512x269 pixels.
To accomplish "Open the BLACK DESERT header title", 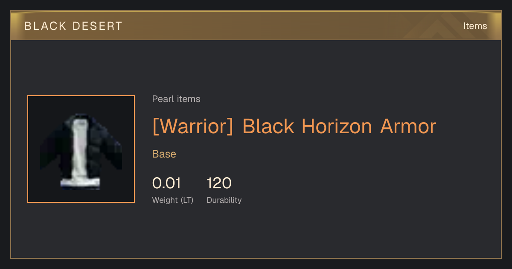I will click(73, 26).
